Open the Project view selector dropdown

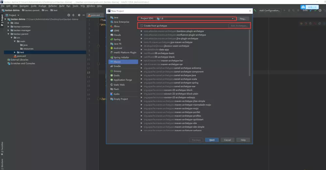click(x=12, y=15)
